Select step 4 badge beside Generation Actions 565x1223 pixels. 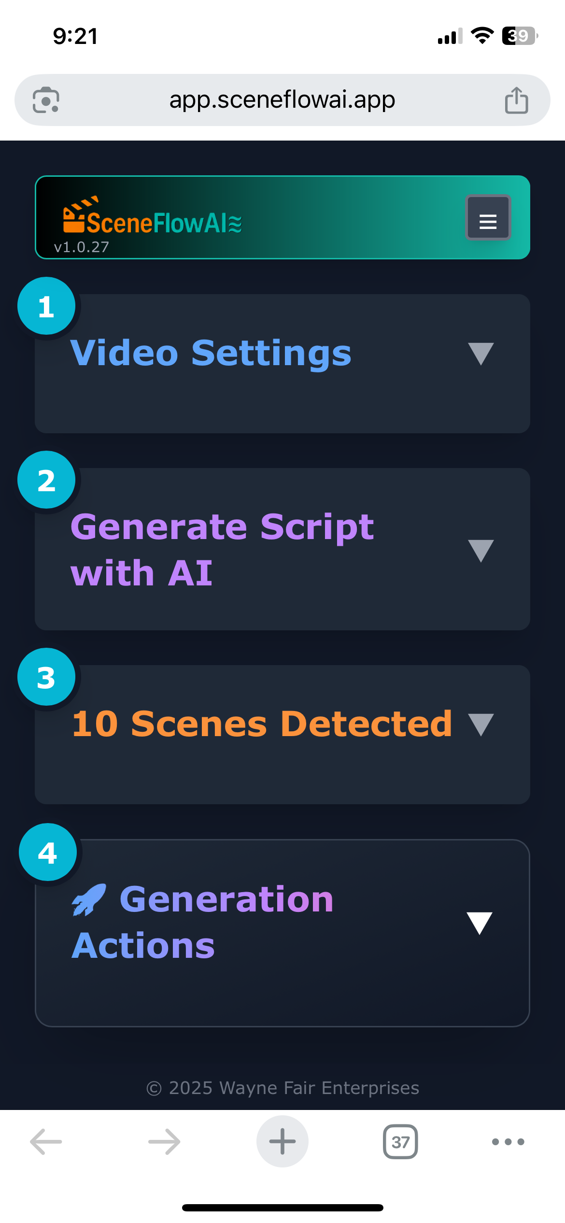(x=47, y=852)
